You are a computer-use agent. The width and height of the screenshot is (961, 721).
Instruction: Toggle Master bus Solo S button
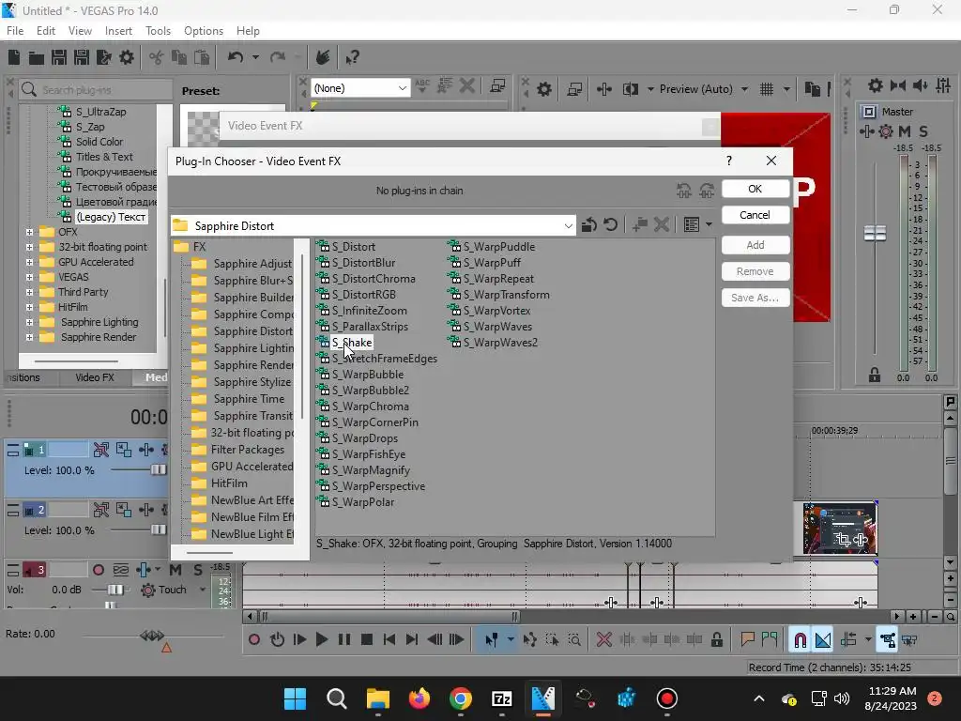coord(923,131)
